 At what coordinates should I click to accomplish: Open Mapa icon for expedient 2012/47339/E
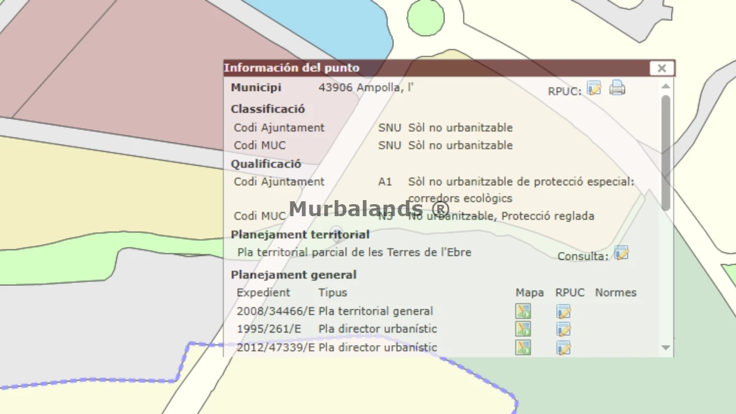pyautogui.click(x=523, y=348)
